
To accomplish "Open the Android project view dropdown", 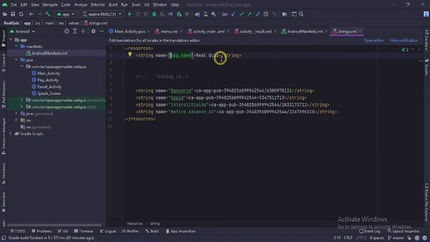I will pyautogui.click(x=23, y=32).
